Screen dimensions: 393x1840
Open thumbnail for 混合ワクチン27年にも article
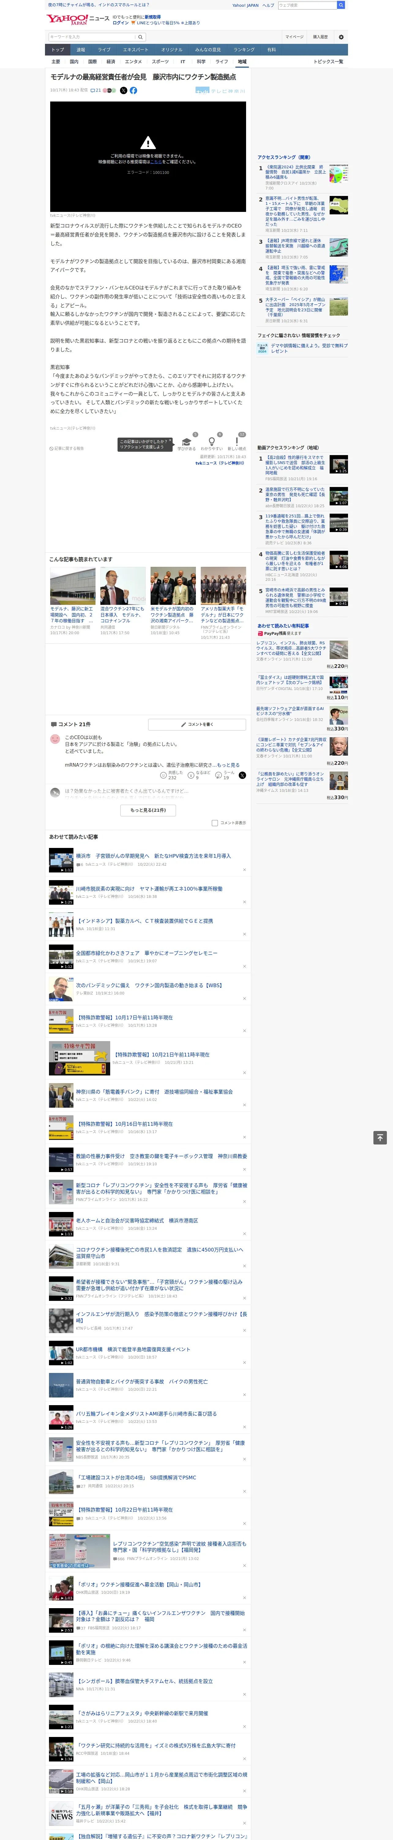(123, 586)
